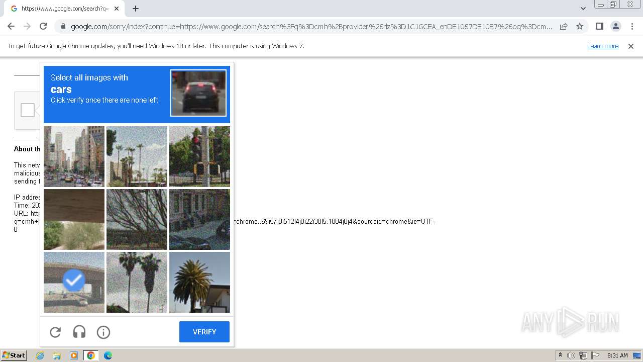The image size is (643, 362).
Task: Select the wooden beam and grass tile
Action: [74, 219]
